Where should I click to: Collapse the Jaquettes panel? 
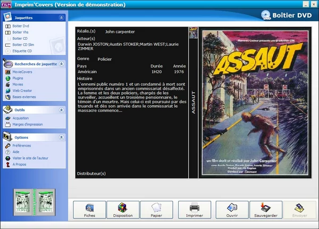click(61, 18)
